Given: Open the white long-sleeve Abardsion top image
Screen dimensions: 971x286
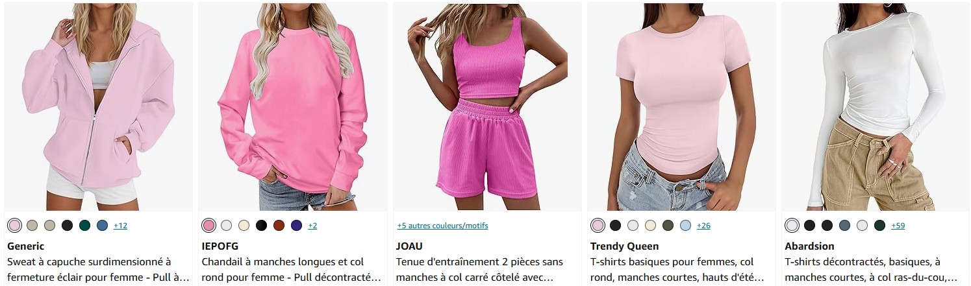Looking at the screenshot, I should pos(876,106).
